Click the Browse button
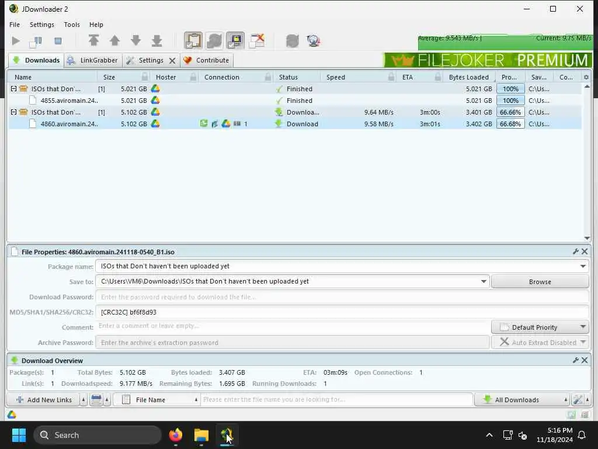The width and height of the screenshot is (598, 449). [x=540, y=282]
